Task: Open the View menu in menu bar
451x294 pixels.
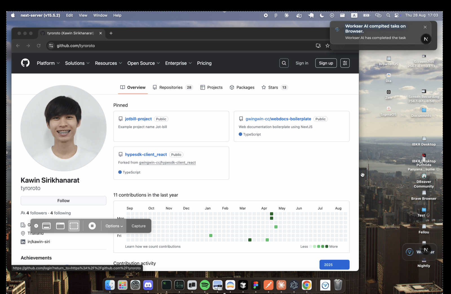Action: pyautogui.click(x=83, y=15)
